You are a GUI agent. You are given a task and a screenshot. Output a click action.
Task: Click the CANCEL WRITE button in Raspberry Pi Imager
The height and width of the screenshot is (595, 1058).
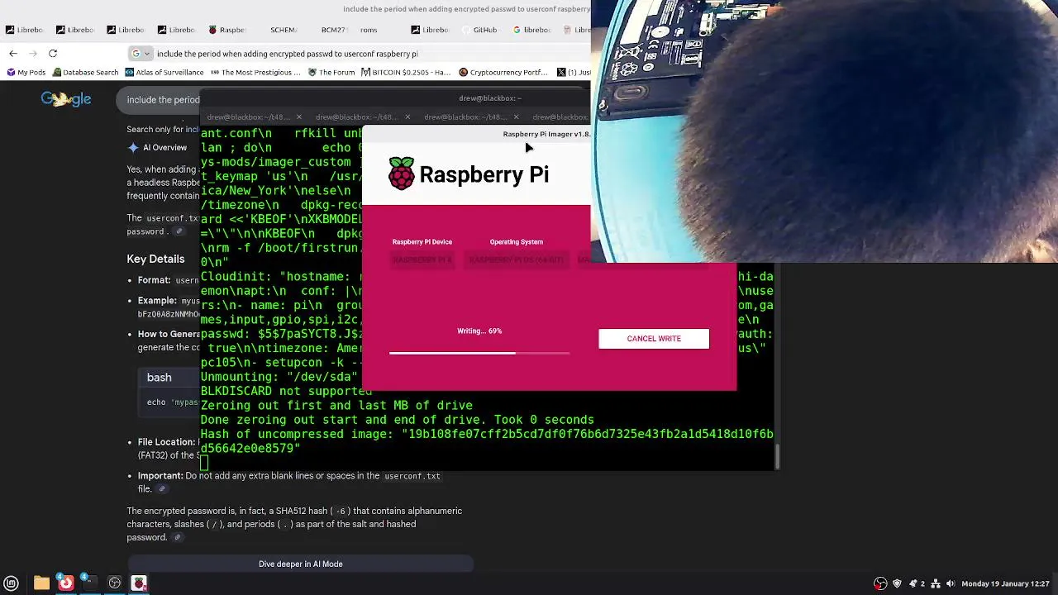tap(654, 339)
